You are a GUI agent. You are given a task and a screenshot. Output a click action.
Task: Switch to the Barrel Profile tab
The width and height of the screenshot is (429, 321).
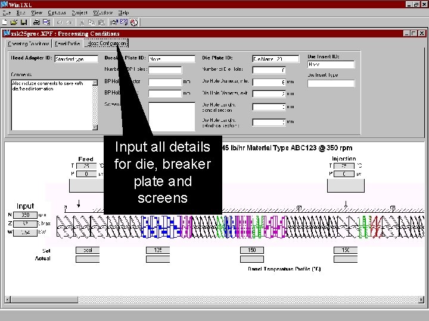click(67, 43)
